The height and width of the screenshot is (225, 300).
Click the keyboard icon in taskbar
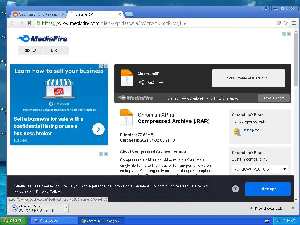[267, 221]
